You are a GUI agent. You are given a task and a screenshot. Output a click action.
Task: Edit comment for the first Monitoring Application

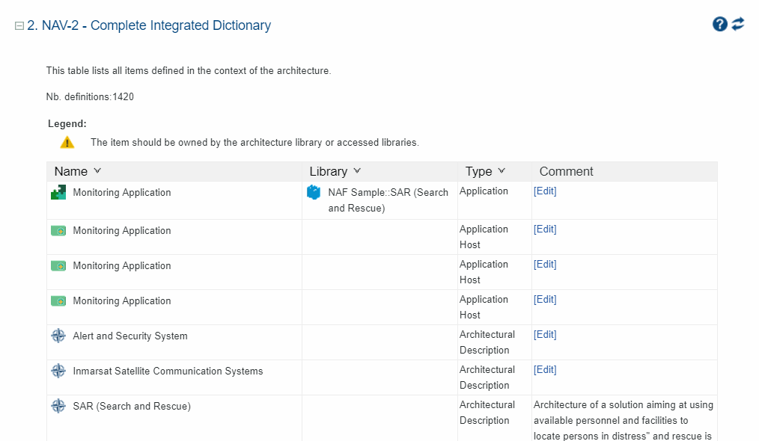[x=545, y=191]
